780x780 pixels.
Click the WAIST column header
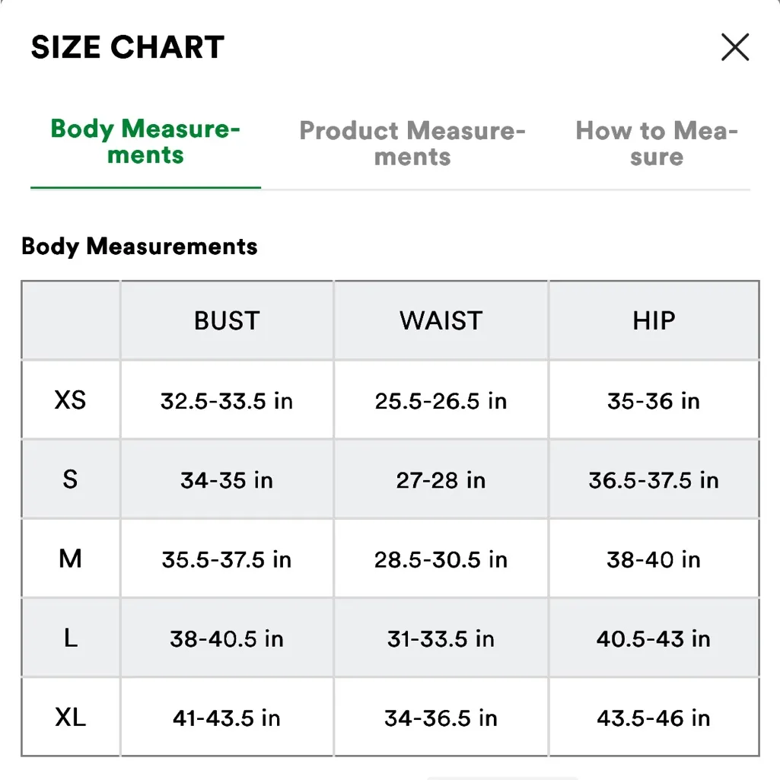[441, 321]
